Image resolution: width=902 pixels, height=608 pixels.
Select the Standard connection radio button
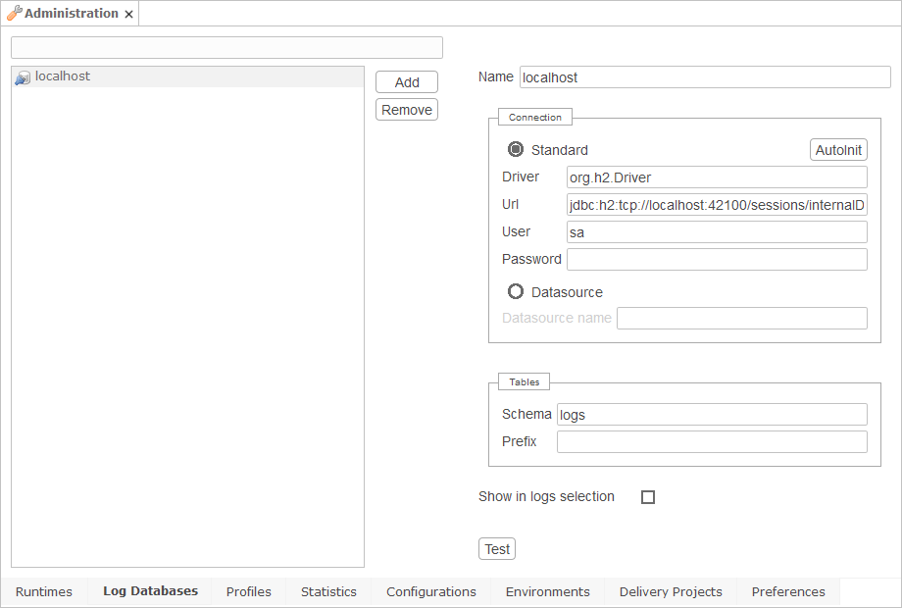[x=516, y=149]
